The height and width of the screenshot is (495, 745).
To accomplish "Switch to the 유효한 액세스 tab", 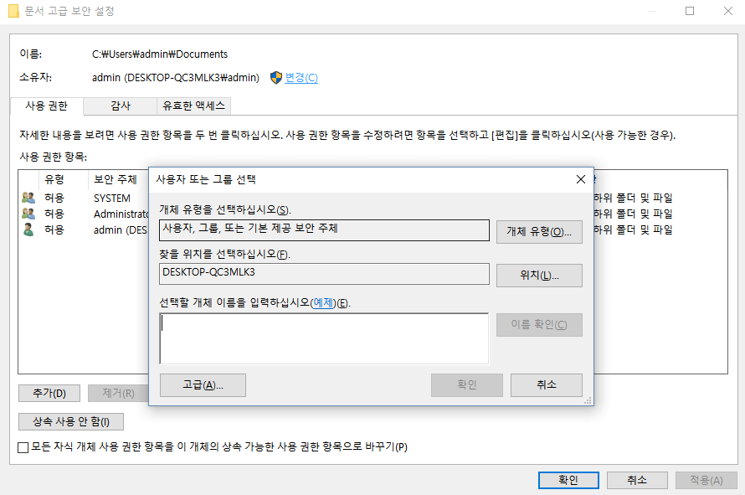I will pyautogui.click(x=194, y=106).
